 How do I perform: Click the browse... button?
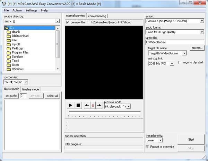click(197, 48)
